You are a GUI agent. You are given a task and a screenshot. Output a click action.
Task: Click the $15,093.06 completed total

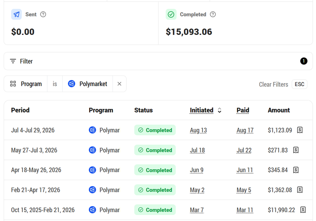pyautogui.click(x=189, y=32)
